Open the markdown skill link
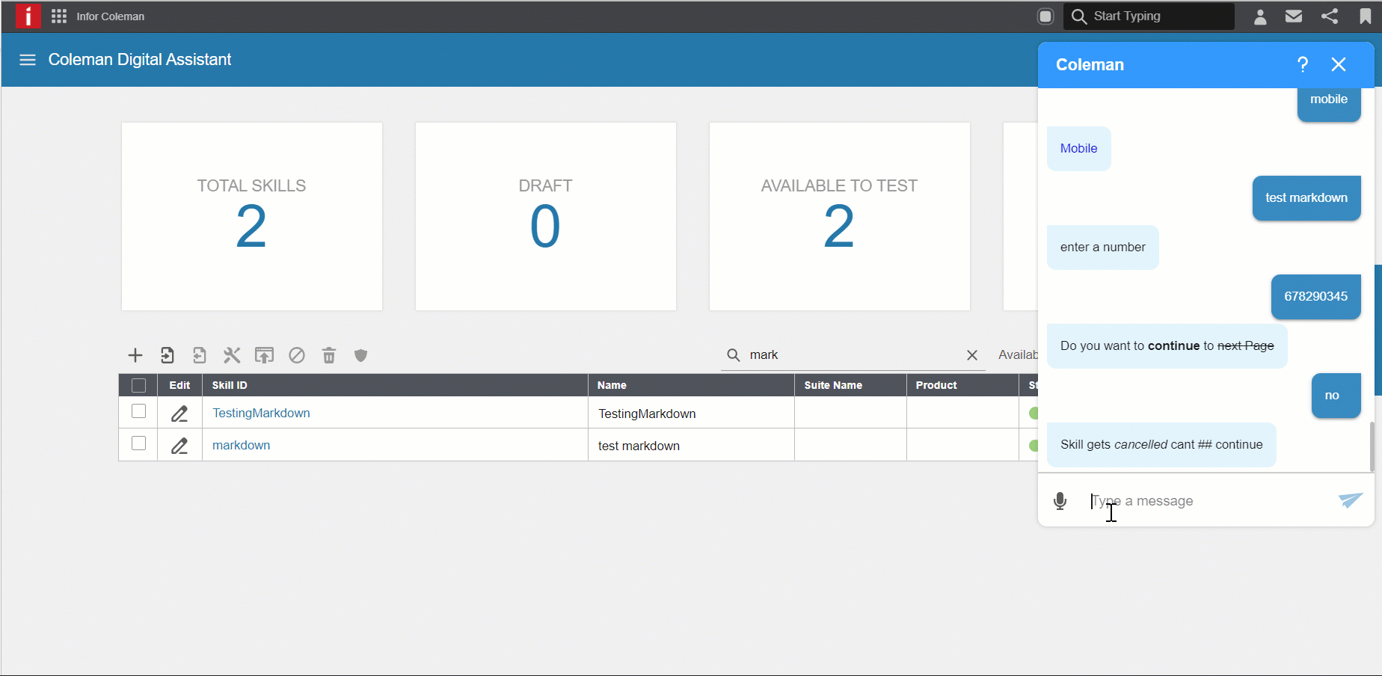The image size is (1382, 676). (241, 445)
